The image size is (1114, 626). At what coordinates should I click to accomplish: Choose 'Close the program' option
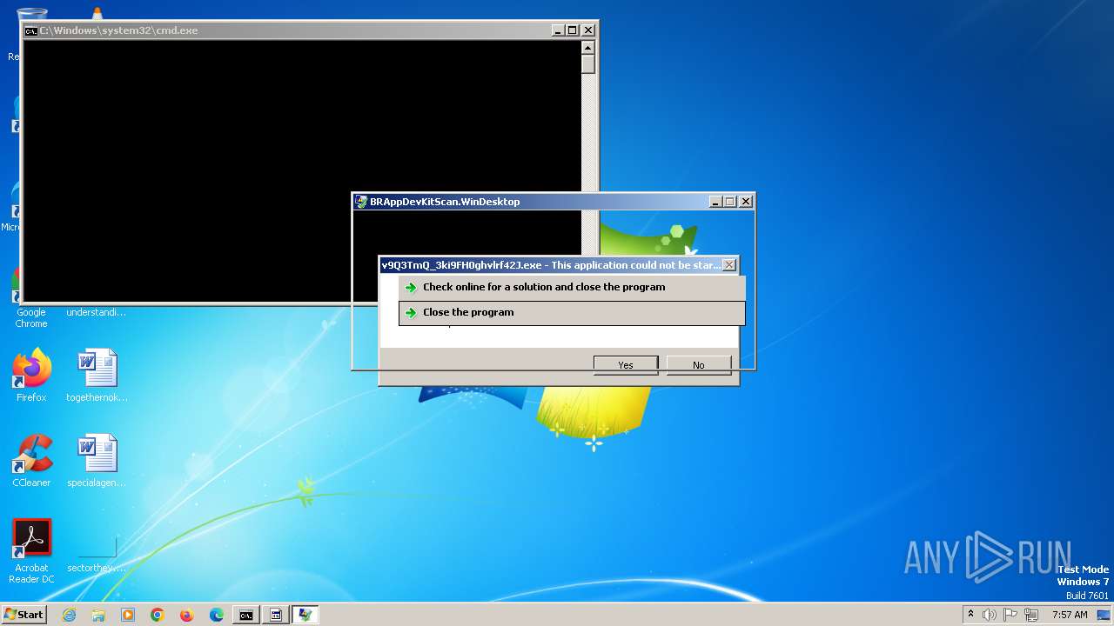(572, 313)
